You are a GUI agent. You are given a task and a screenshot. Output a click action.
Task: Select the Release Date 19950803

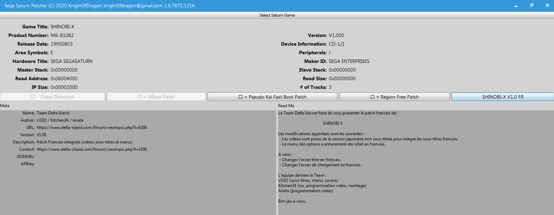coord(62,44)
